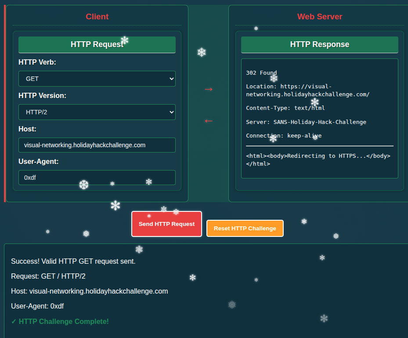
Task: Click the 302 Found status line
Action: [x=261, y=73]
